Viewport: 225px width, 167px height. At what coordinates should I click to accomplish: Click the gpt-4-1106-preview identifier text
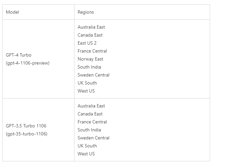click(x=28, y=63)
